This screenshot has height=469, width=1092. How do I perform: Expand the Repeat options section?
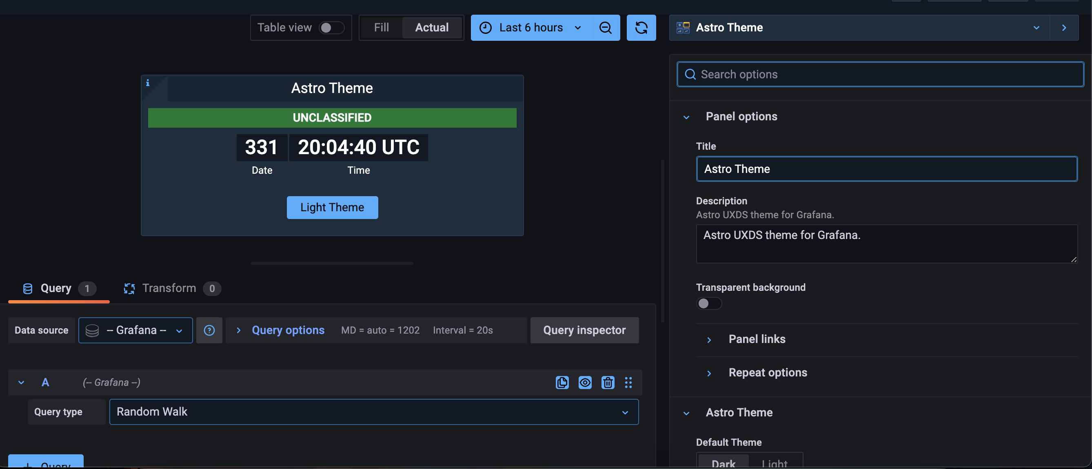click(x=709, y=373)
